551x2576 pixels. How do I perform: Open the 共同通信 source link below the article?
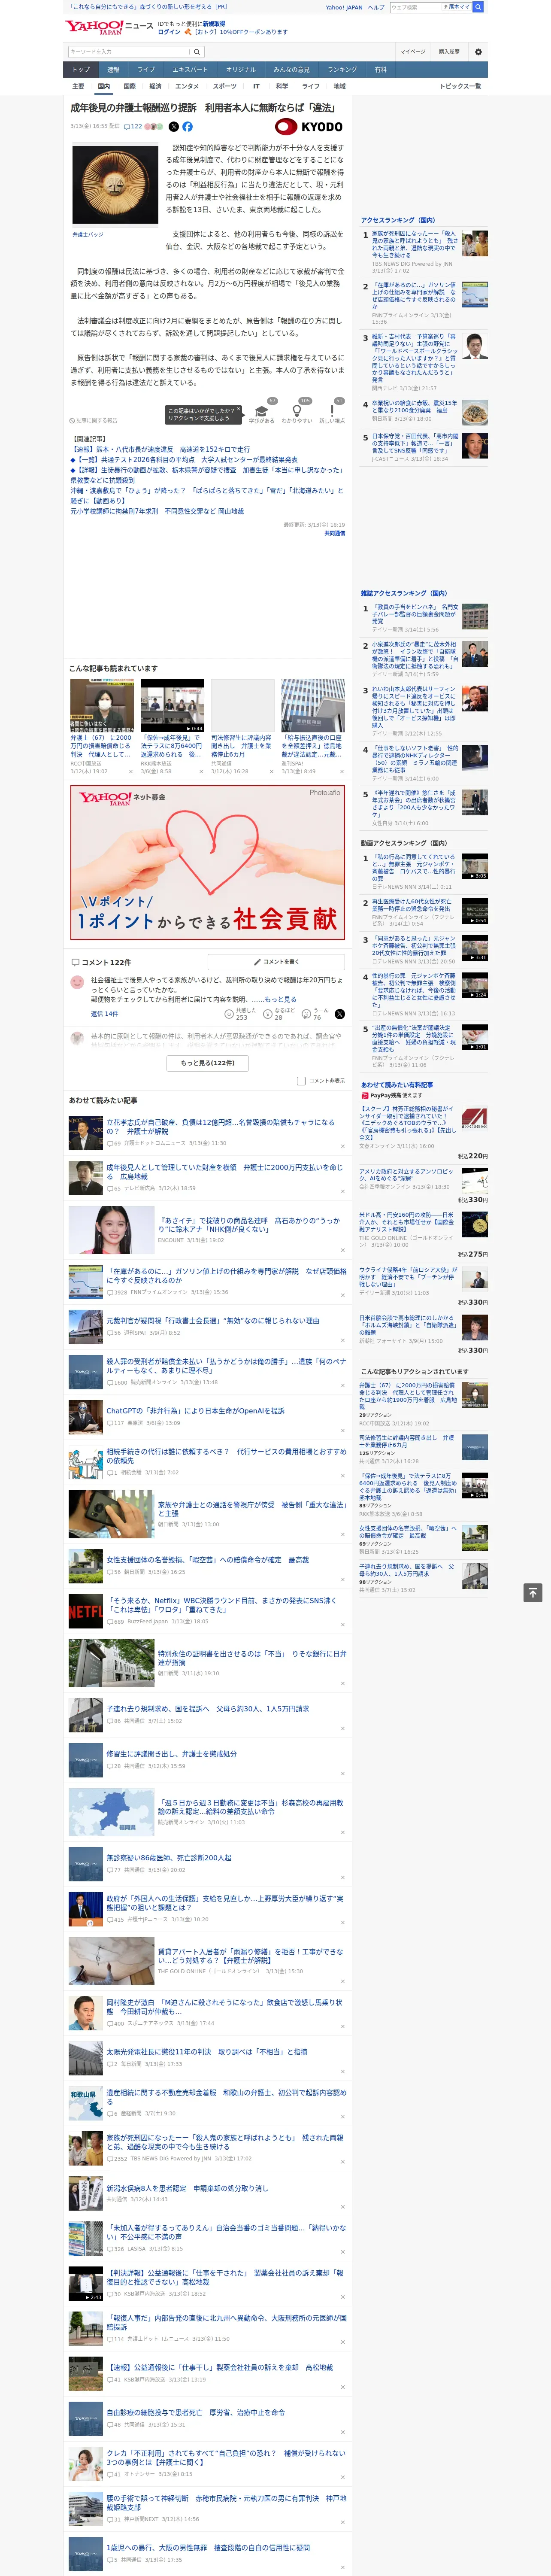(x=334, y=533)
